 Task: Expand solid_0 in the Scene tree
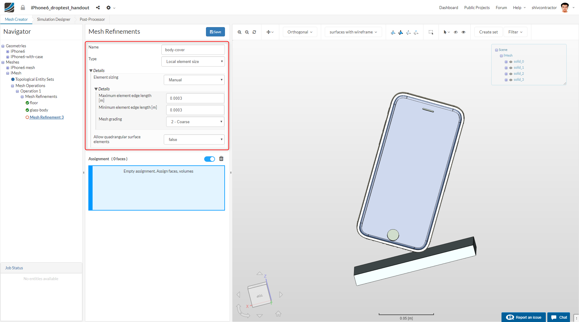pos(506,62)
